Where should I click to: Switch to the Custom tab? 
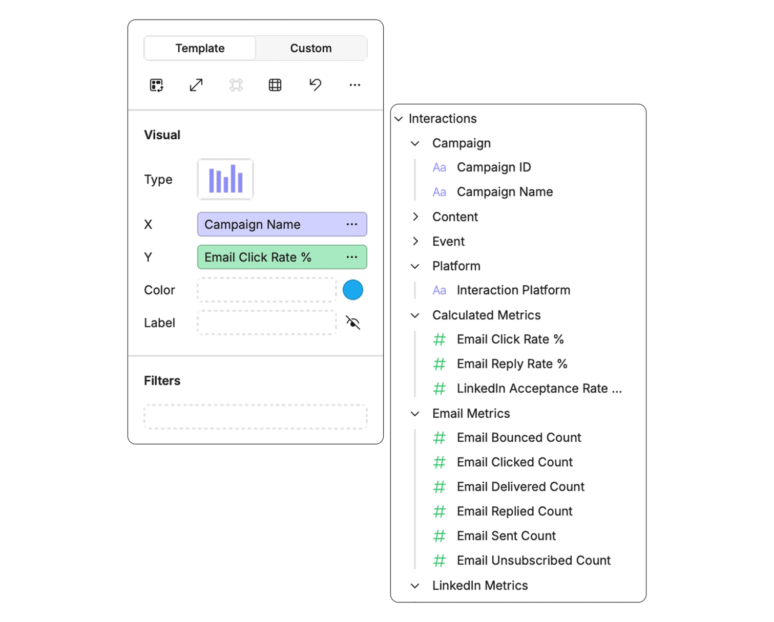[311, 48]
